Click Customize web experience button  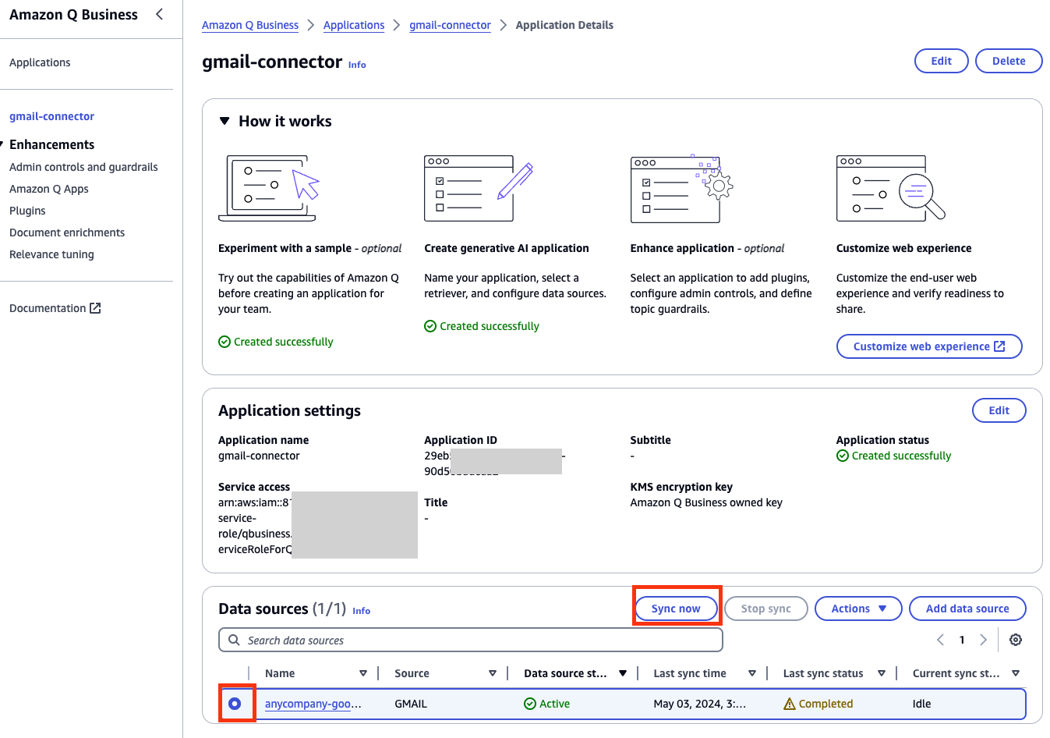pos(929,346)
